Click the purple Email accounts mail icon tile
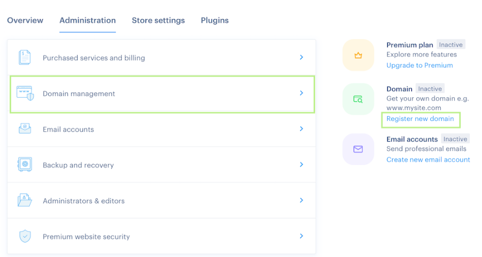Screen dimensions: 482x257 [x=358, y=149]
